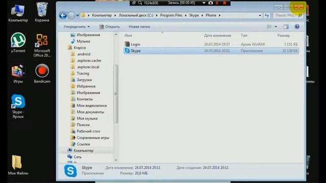
Task: Click Компьютер in the address breadcrumb
Action: tap(102, 15)
